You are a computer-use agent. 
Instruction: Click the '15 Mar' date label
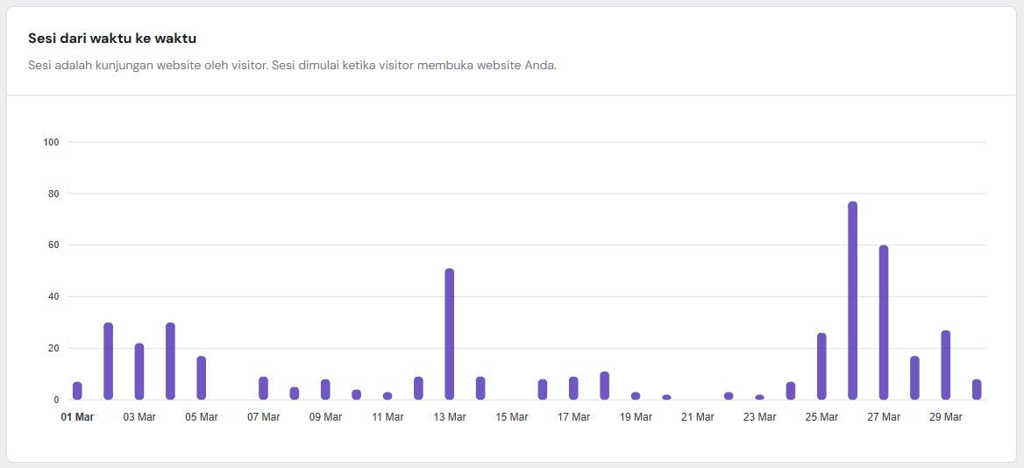tap(512, 417)
